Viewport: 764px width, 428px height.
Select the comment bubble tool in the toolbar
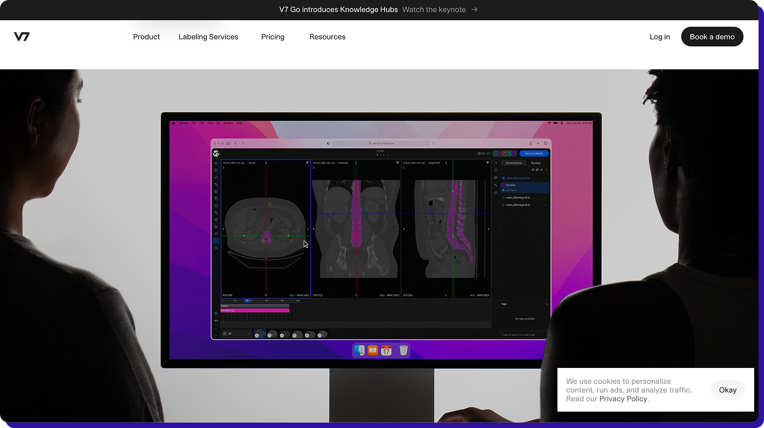pyautogui.click(x=216, y=234)
